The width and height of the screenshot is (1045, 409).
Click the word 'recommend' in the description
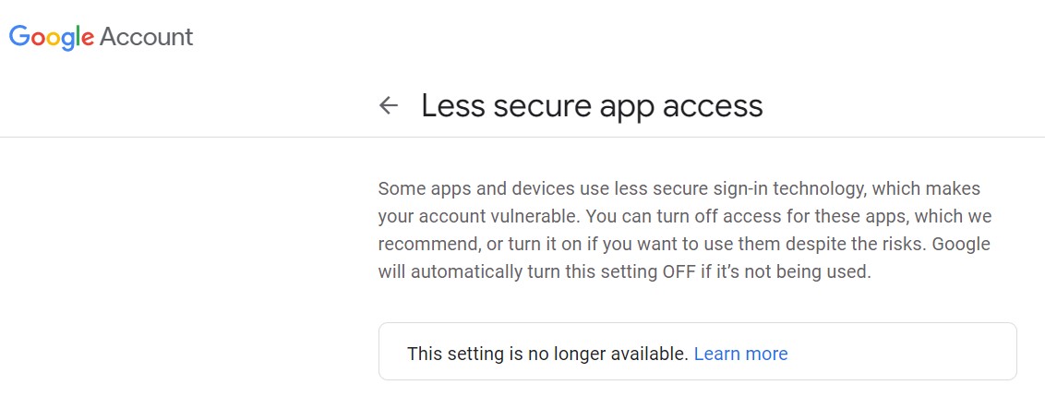pos(428,245)
